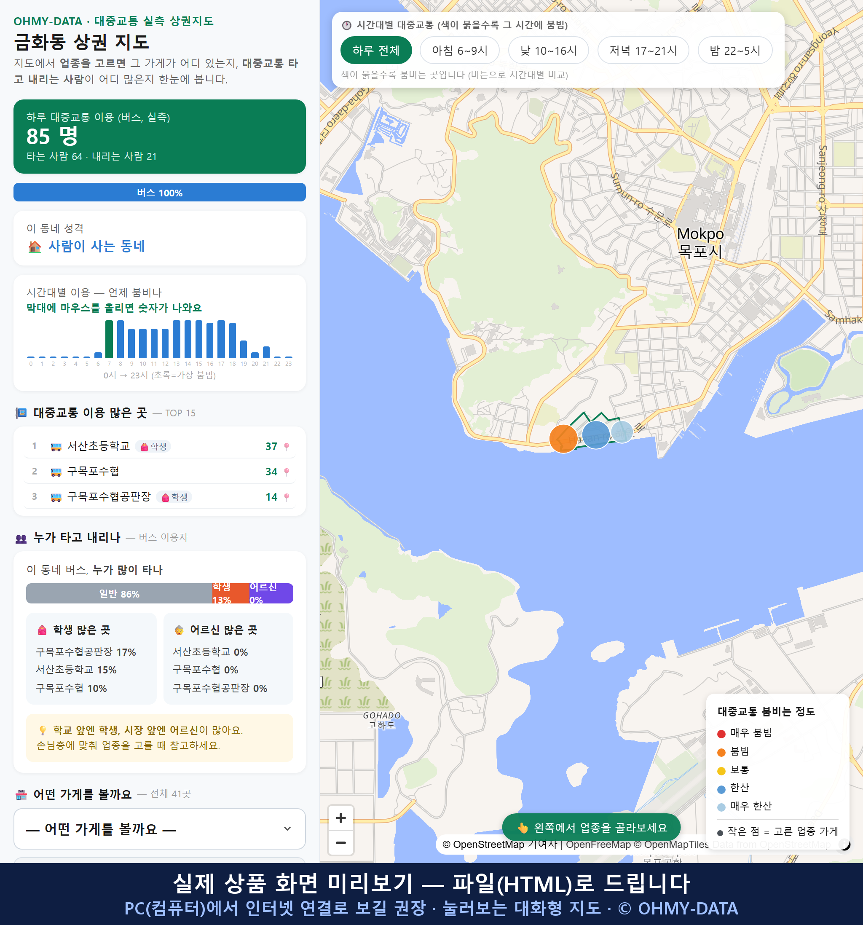This screenshot has height=925, width=863.
Task: Click the elder face icon in 어르신 많은 곳
Action: click(x=179, y=630)
